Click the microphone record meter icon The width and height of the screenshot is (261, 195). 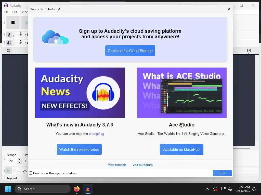coord(9,35)
